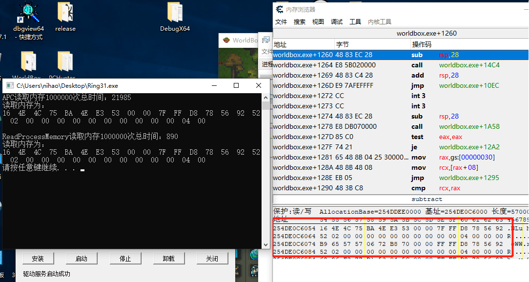The height and width of the screenshot is (282, 529).
Task: Minimize the Ring31.exe console window
Action: [x=214, y=86]
